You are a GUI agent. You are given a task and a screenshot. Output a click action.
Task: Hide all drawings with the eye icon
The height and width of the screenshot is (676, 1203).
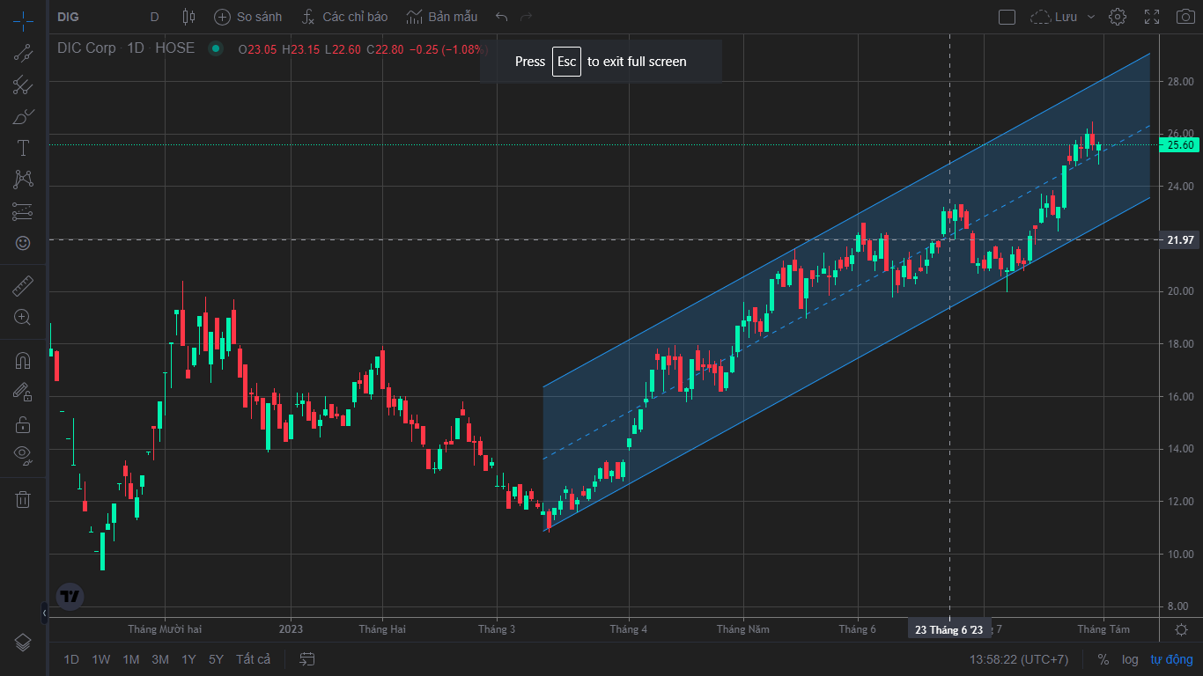click(x=23, y=455)
